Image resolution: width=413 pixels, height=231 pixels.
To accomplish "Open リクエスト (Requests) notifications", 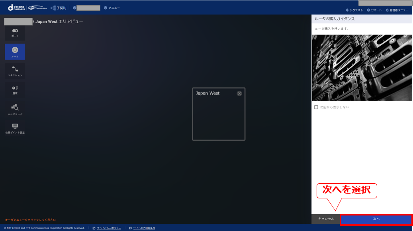I will (354, 10).
